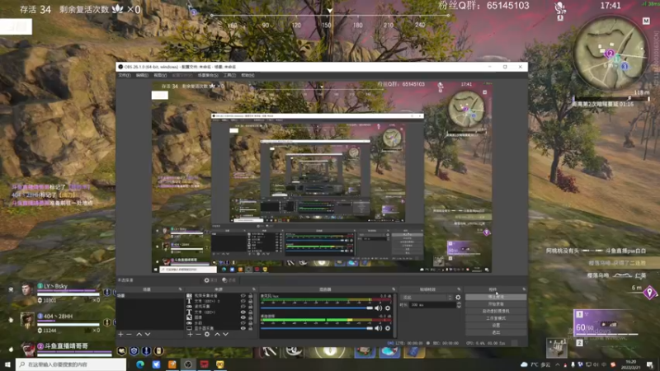This screenshot has height=371, width=660.
Task: Undock the Controls panel using header icon
Action: pos(524,289)
